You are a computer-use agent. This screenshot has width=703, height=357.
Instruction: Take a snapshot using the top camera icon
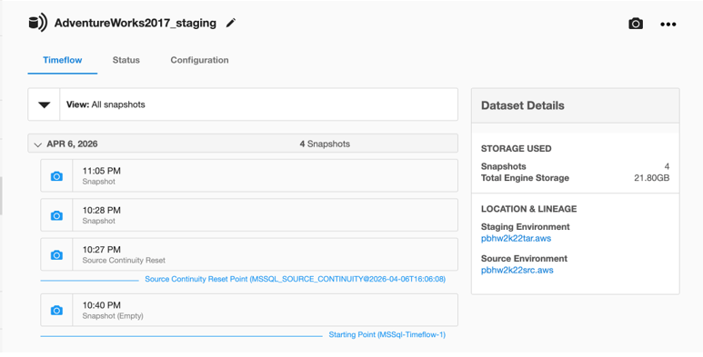click(x=636, y=24)
